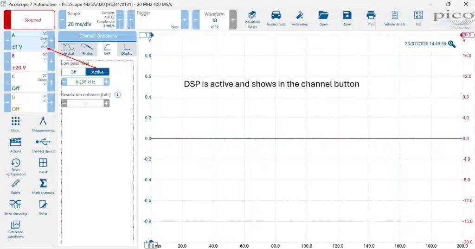This screenshot has height=249, width=475.
Task: Increase Channel A input range
Action: [51, 40]
